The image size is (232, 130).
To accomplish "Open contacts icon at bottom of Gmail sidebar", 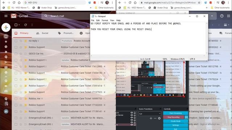I will pyautogui.click(x=6, y=112).
